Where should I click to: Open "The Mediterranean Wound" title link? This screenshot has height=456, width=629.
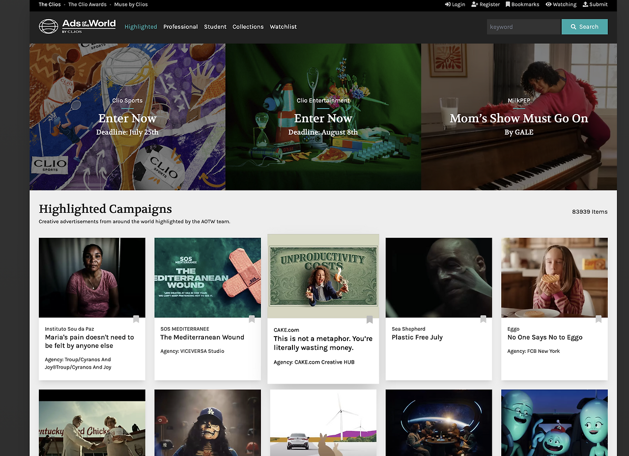[202, 337]
